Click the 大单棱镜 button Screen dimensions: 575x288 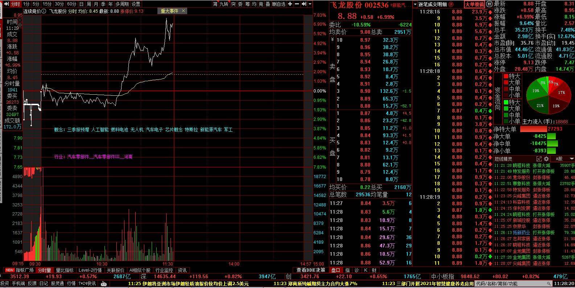coord(475,4)
